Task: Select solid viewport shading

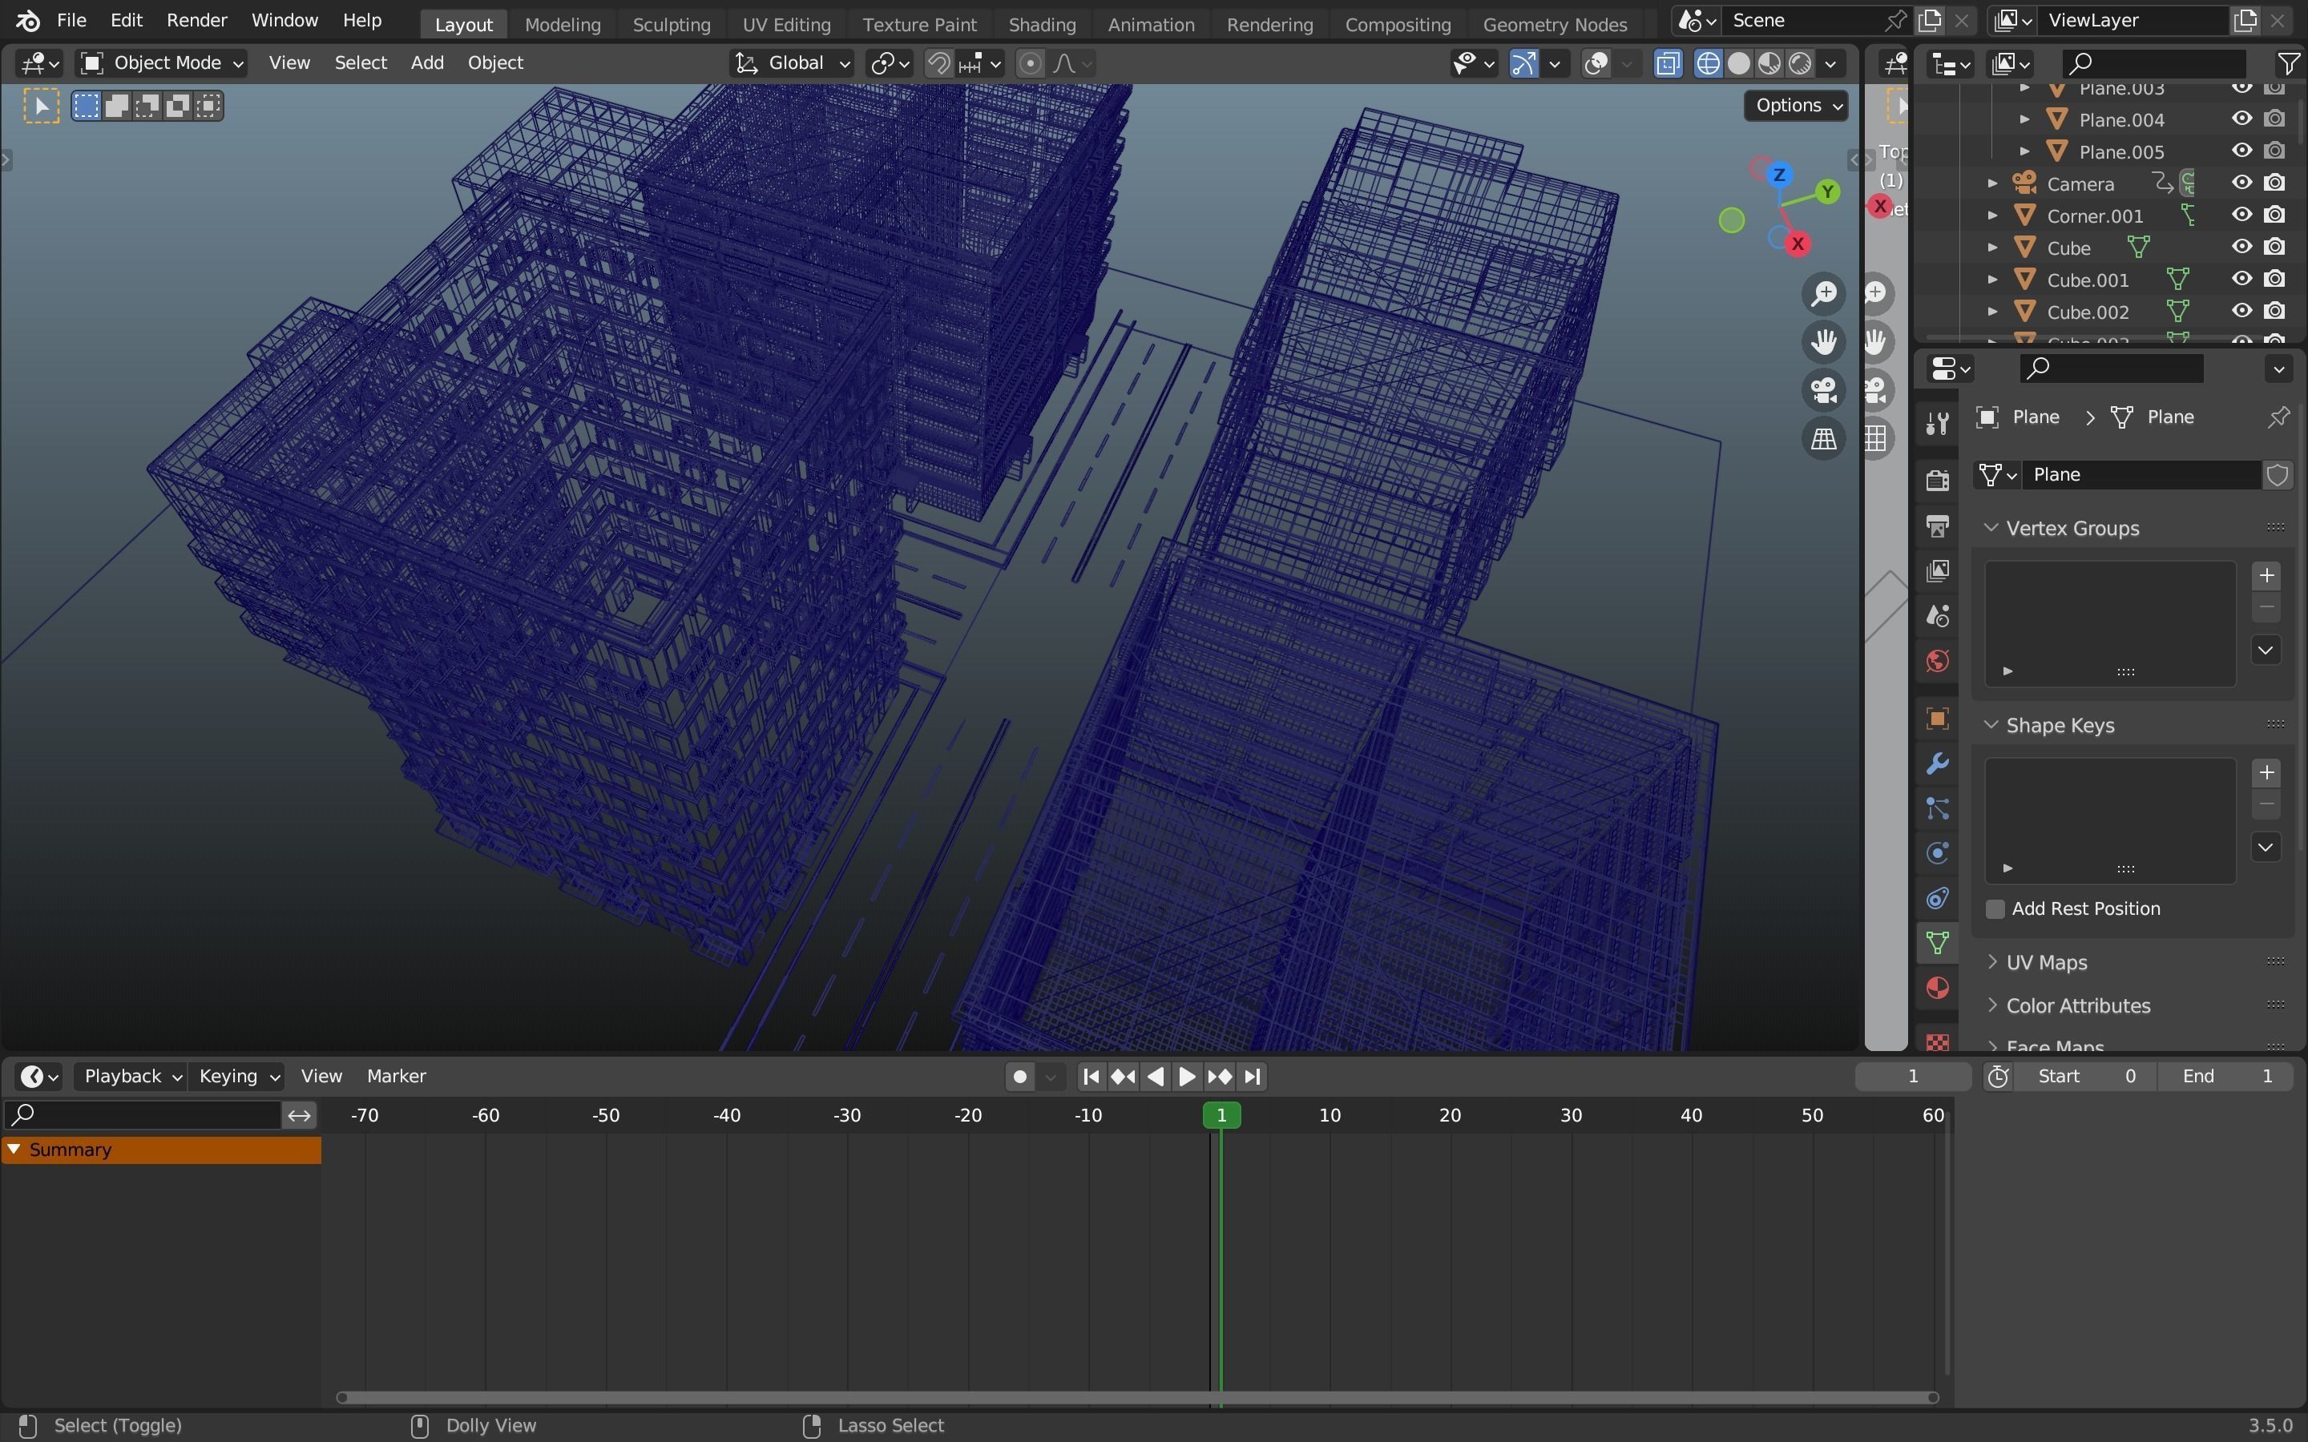Action: click(x=1739, y=64)
